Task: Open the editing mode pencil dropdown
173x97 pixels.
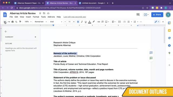Action: tap(157, 22)
